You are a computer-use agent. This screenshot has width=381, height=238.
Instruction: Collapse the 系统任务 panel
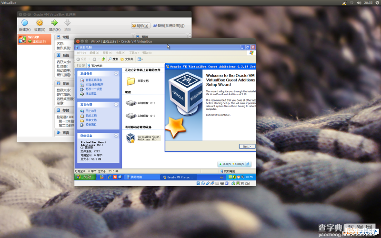(x=116, y=73)
